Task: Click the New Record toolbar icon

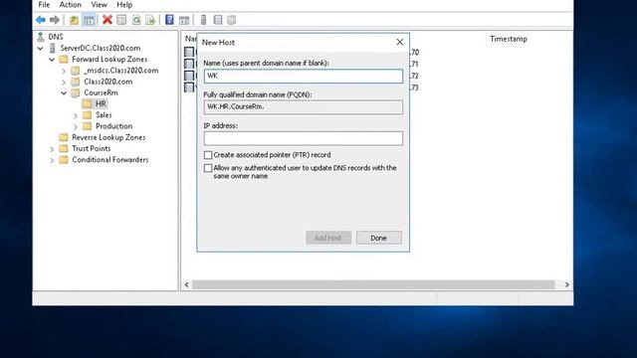Action: [x=218, y=20]
